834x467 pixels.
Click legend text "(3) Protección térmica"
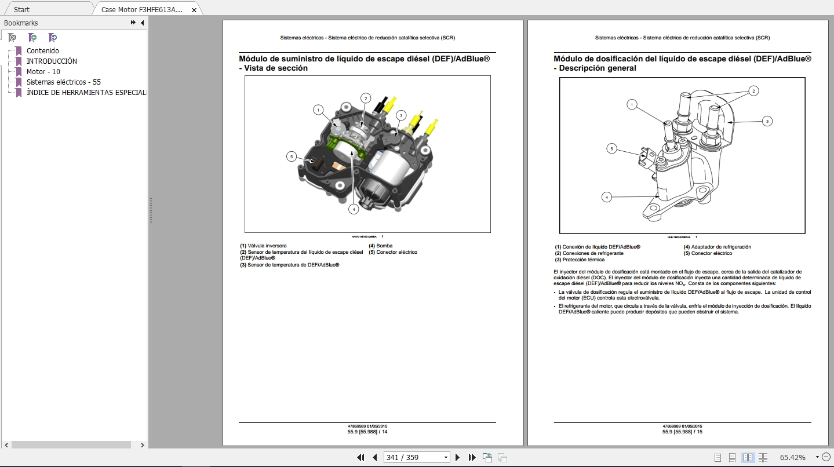[x=580, y=260]
